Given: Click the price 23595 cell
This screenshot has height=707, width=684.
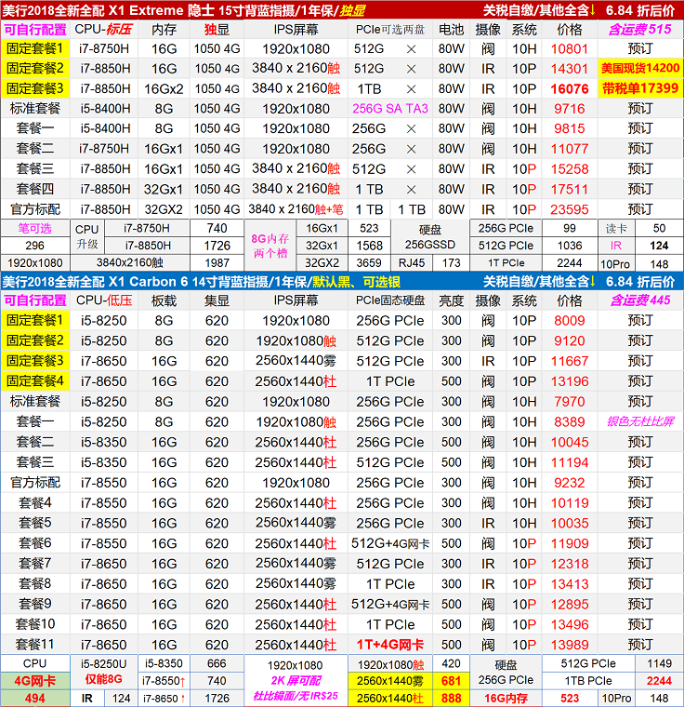Looking at the screenshot, I should click(570, 210).
